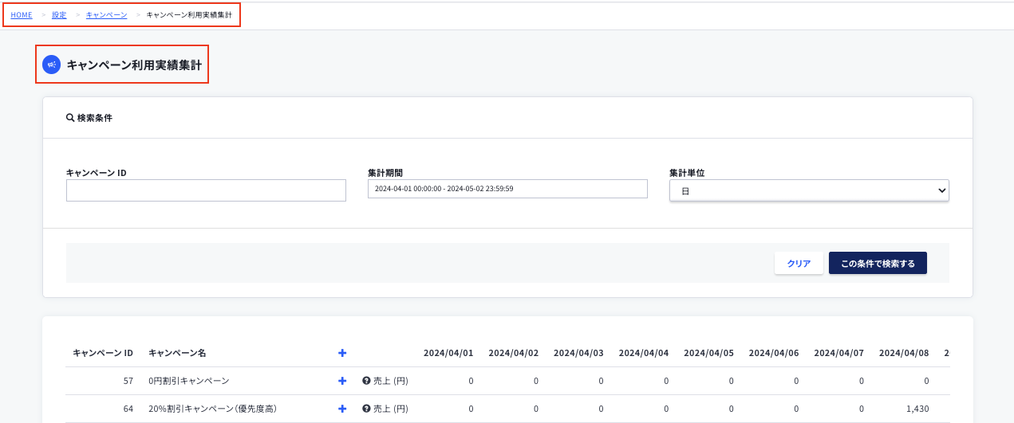This screenshot has width=1014, height=423.
Task: Click the magnifier icon beside 検索条件
Action: click(x=70, y=118)
